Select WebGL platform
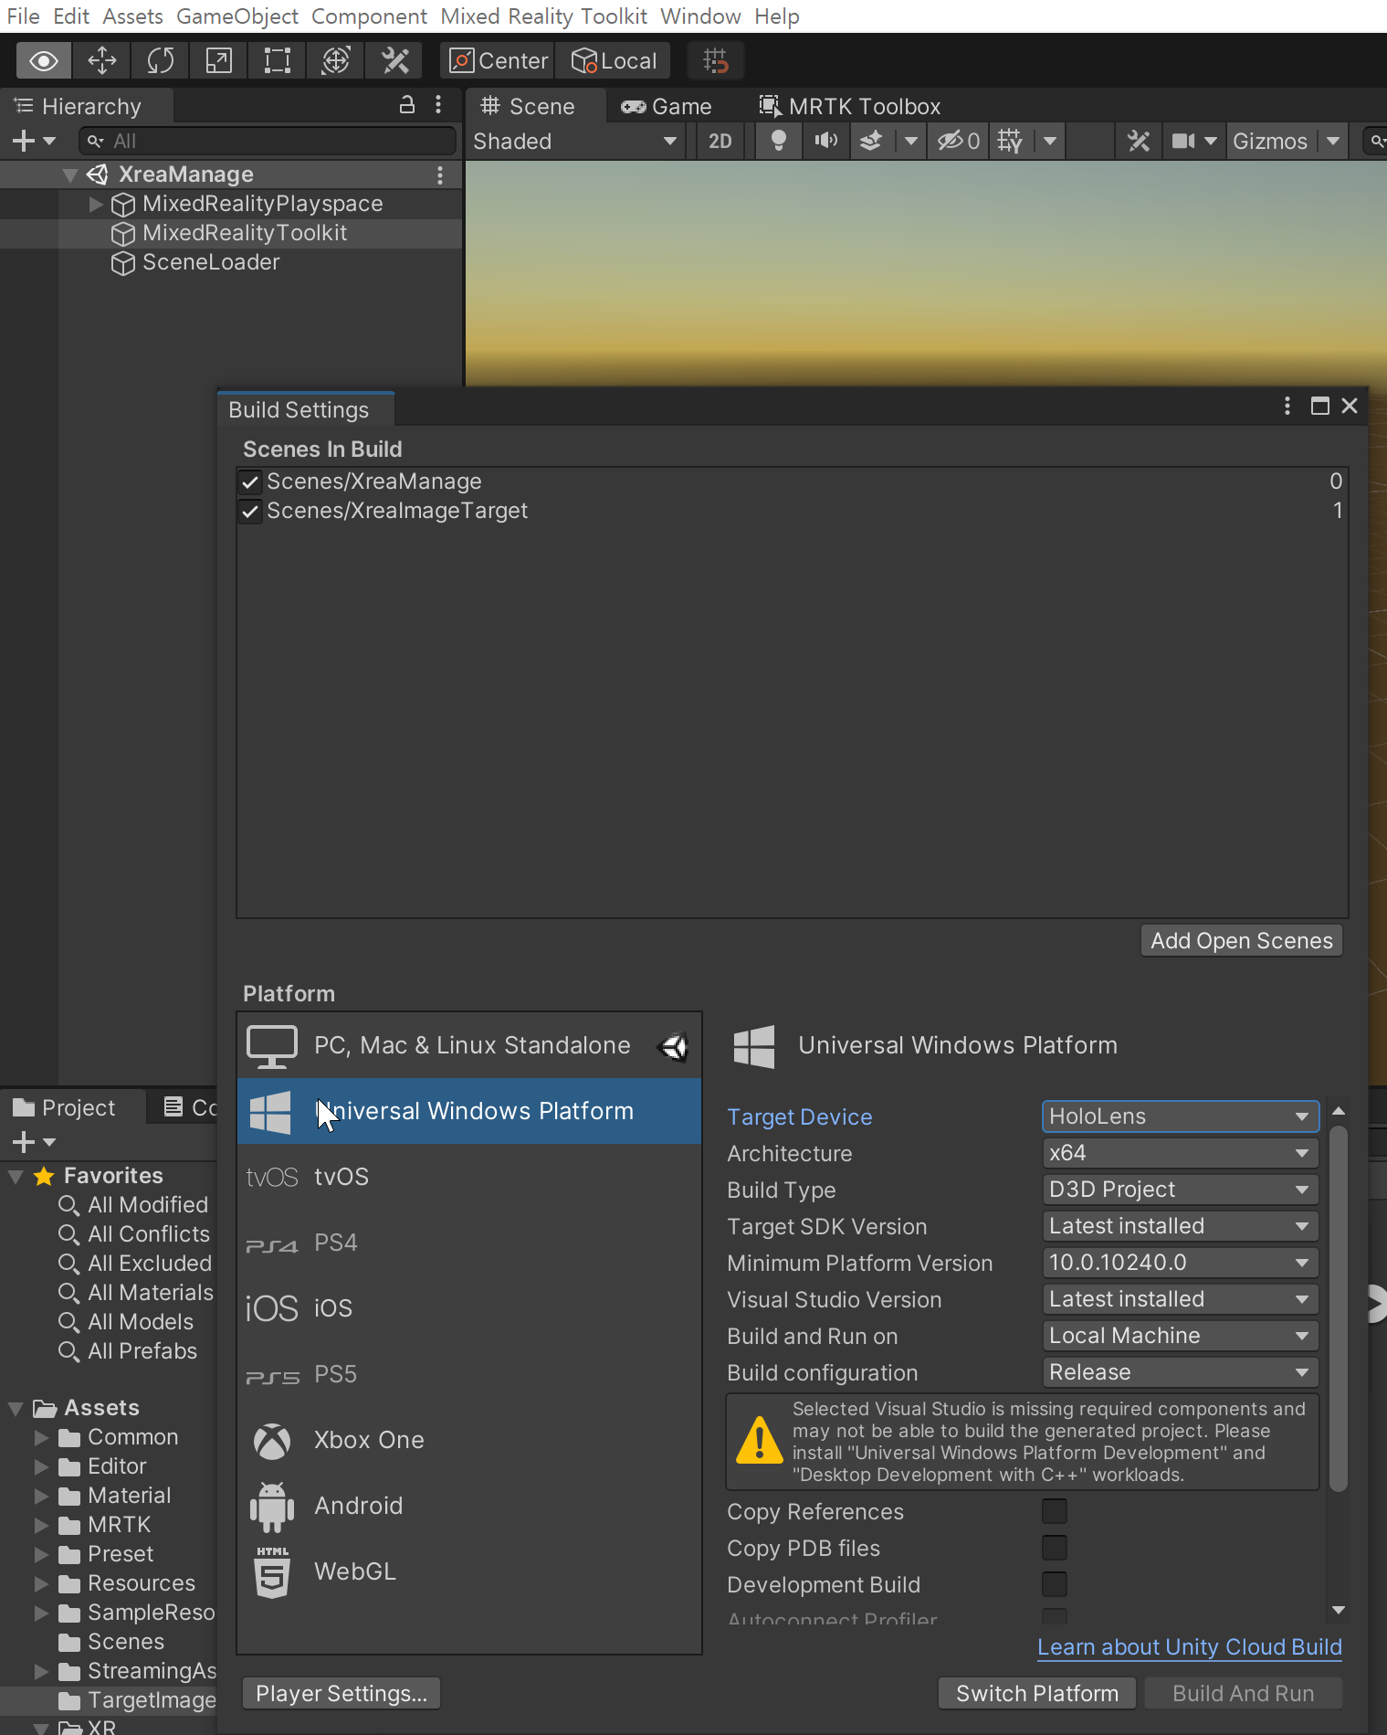This screenshot has width=1387, height=1735. [469, 1571]
